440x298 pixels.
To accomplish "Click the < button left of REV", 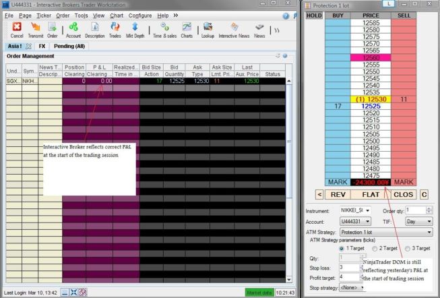I will coord(319,195).
